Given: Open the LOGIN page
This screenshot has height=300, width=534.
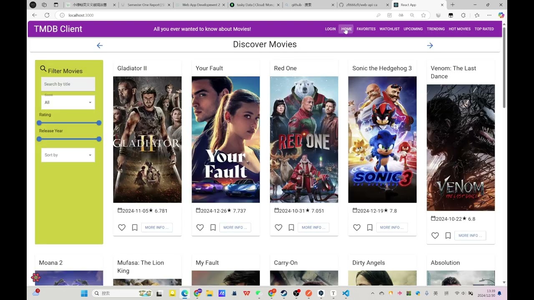Looking at the screenshot, I should pos(330,29).
